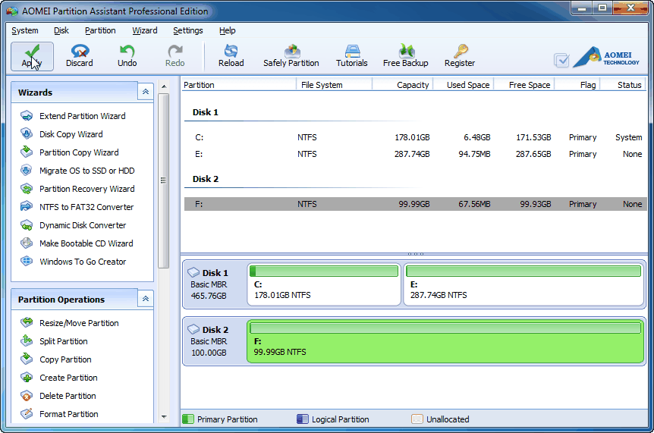Click the left sidebar scroll up arrow
The height and width of the screenshot is (433, 654).
click(164, 86)
